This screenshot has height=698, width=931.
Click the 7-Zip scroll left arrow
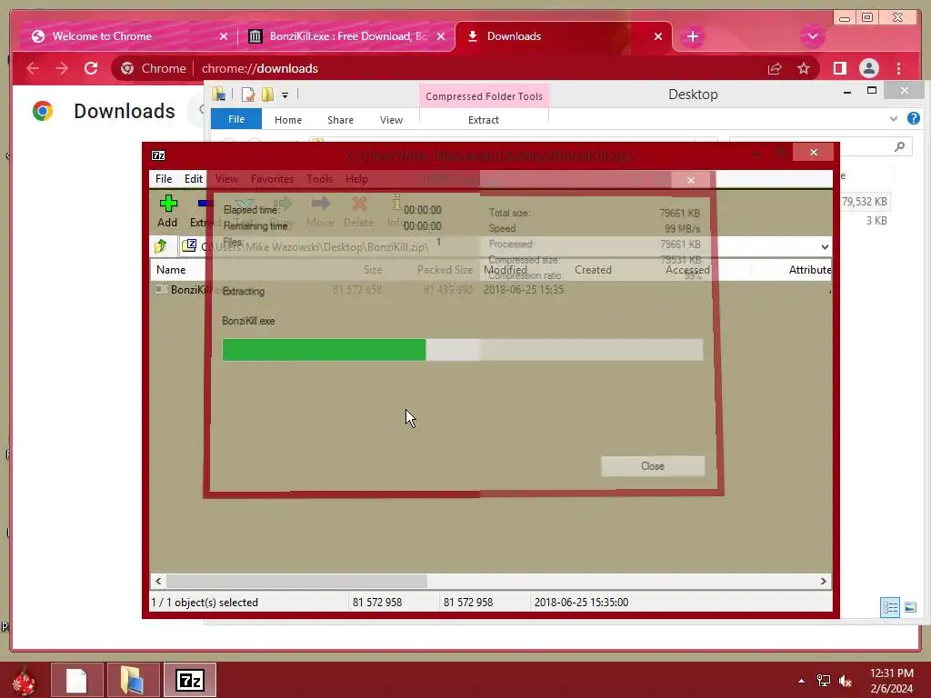click(x=158, y=581)
